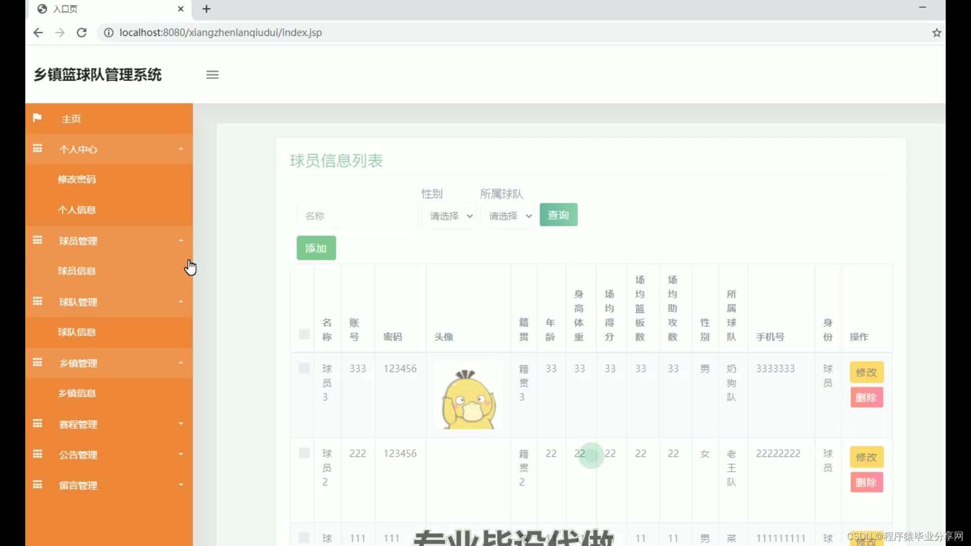Check the row checkbox for account 111
The height and width of the screenshot is (546, 971).
[304, 538]
